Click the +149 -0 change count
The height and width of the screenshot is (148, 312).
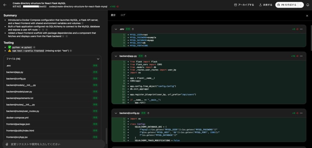pos(114,7)
